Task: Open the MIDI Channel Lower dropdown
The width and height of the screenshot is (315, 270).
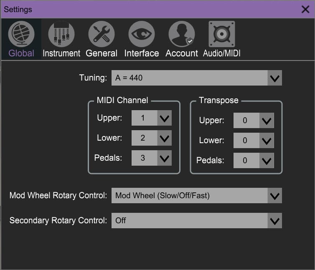Action: (164, 138)
